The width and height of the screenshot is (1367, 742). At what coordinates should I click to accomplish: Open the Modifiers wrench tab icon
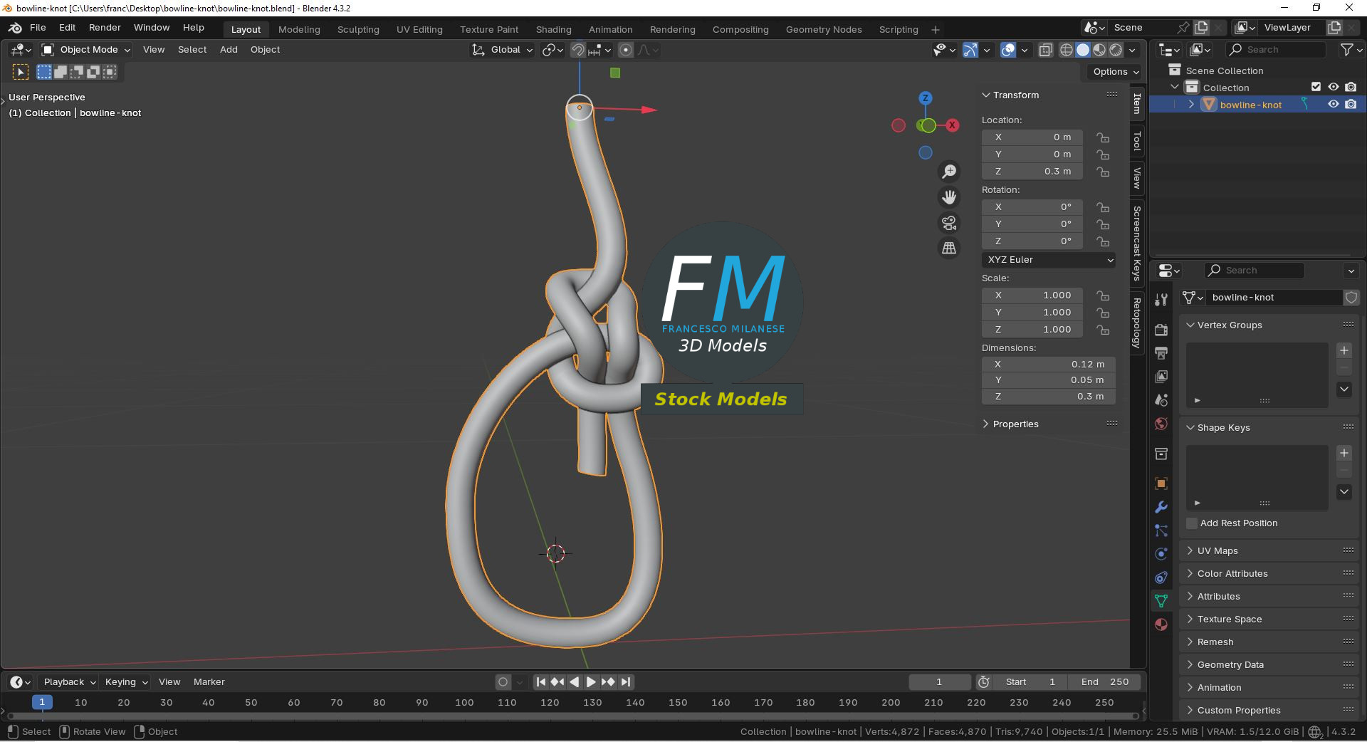coord(1161,507)
